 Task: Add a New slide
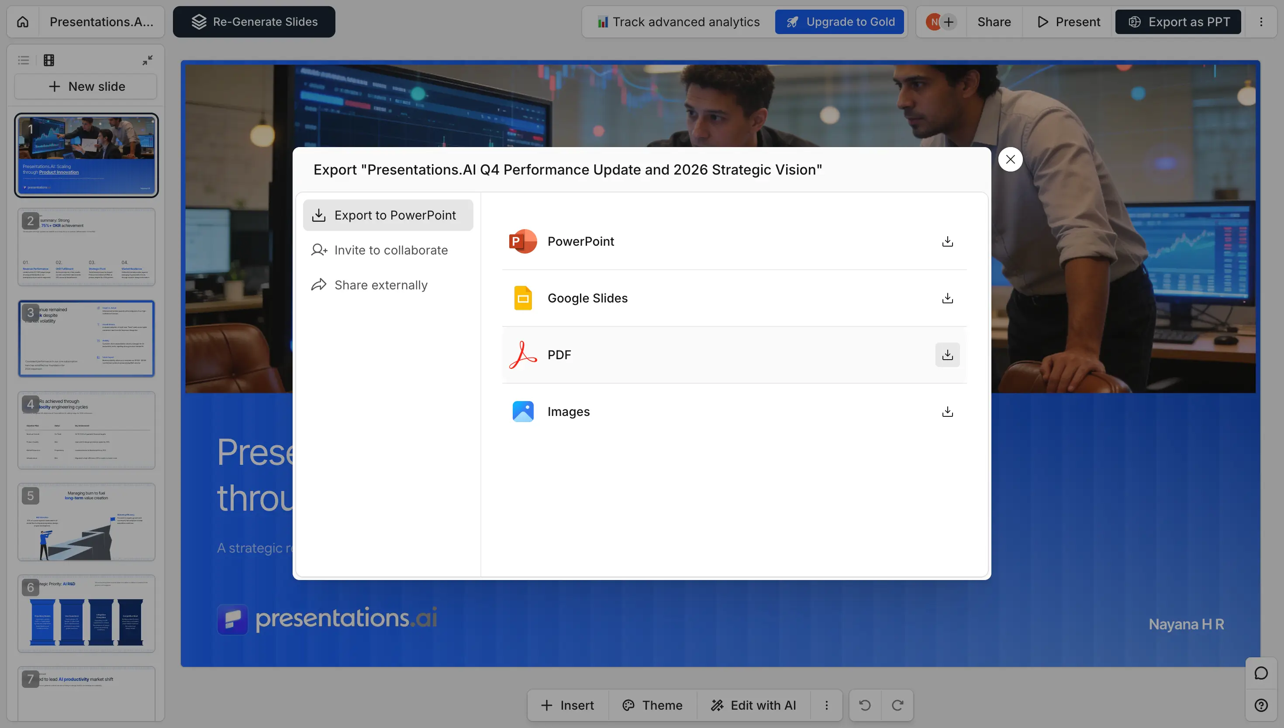(86, 86)
